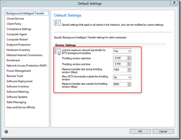Click the Cancel button
181x140 pixels.
[163, 131]
